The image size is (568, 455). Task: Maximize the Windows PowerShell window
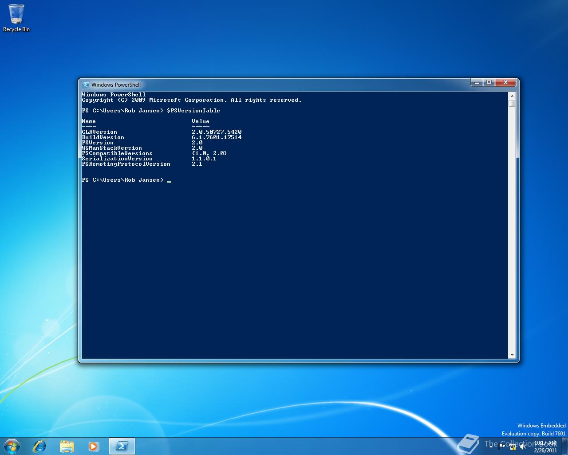coord(489,83)
